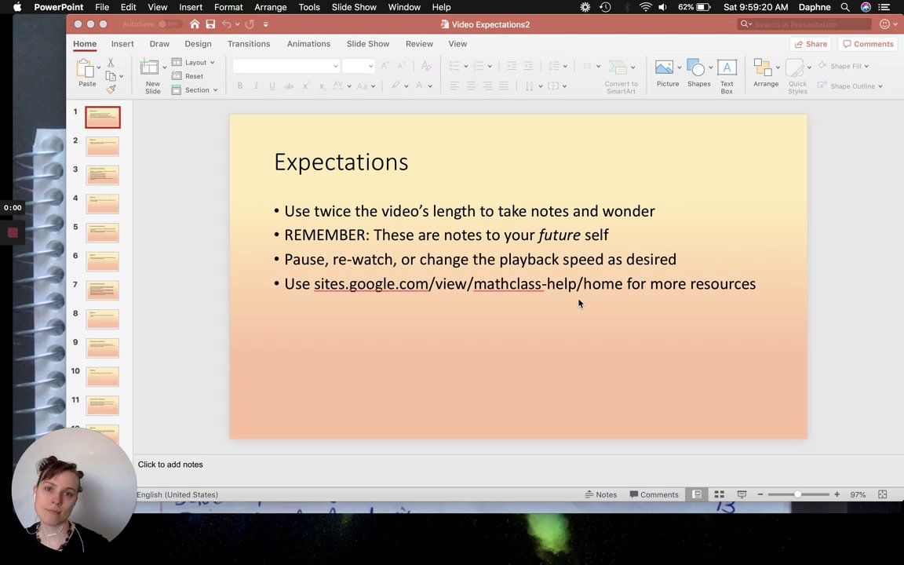Click the Expectations slide title
This screenshot has height=565, width=904.
[x=341, y=162]
